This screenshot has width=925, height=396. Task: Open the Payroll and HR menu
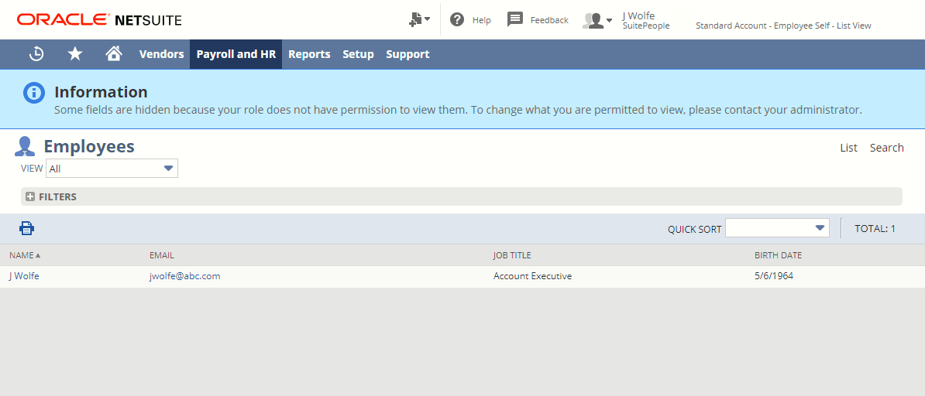236,54
